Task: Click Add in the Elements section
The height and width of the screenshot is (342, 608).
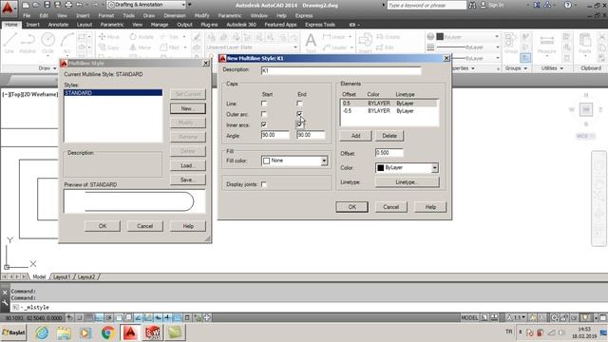Action: click(355, 136)
